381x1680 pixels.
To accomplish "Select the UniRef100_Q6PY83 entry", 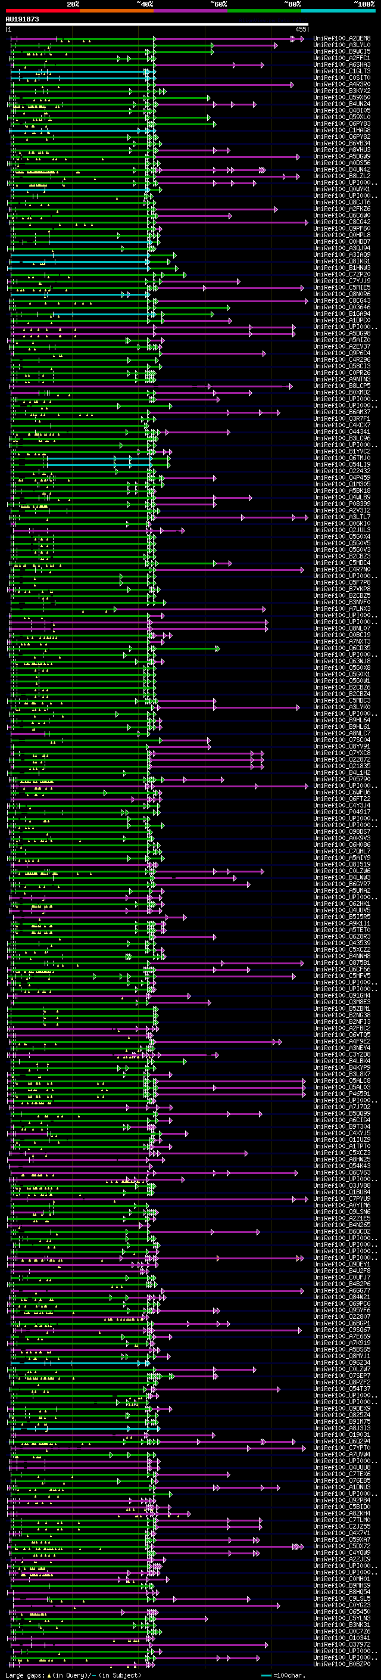I will [342, 123].
